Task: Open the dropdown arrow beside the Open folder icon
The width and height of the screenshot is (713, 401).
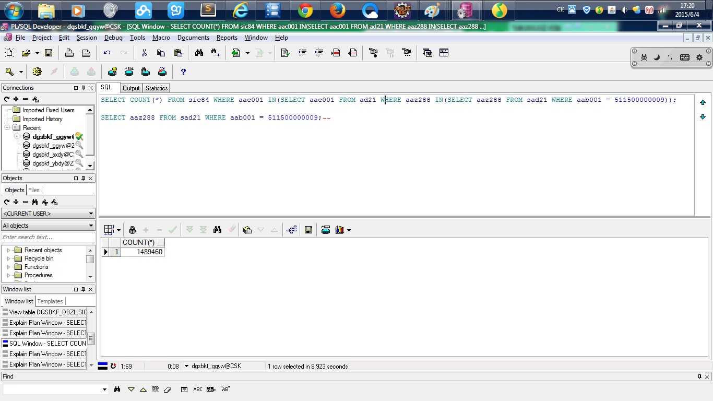Action: [x=37, y=53]
